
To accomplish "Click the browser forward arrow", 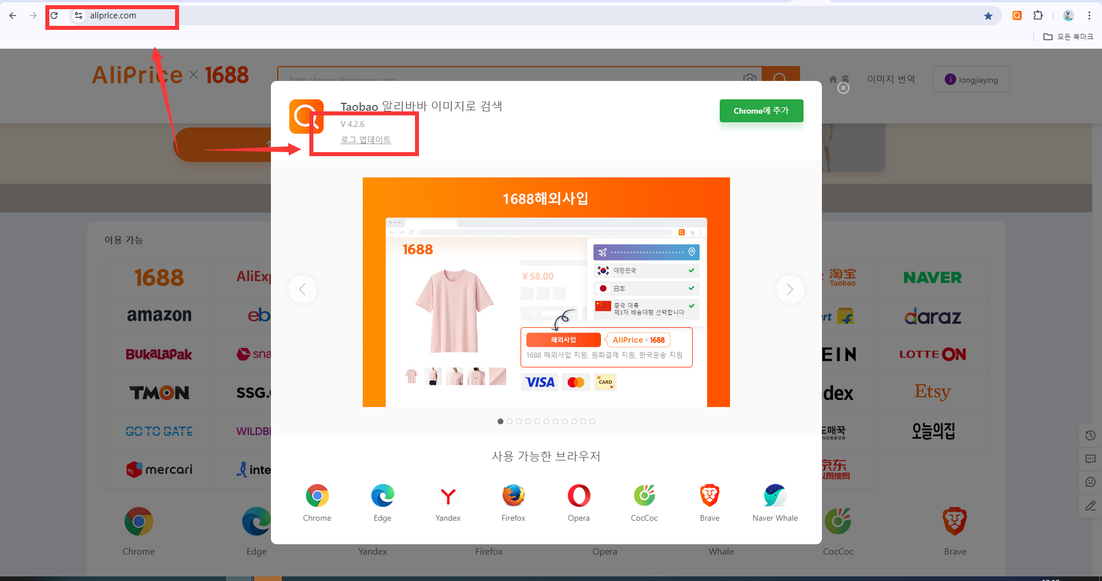I will click(33, 16).
